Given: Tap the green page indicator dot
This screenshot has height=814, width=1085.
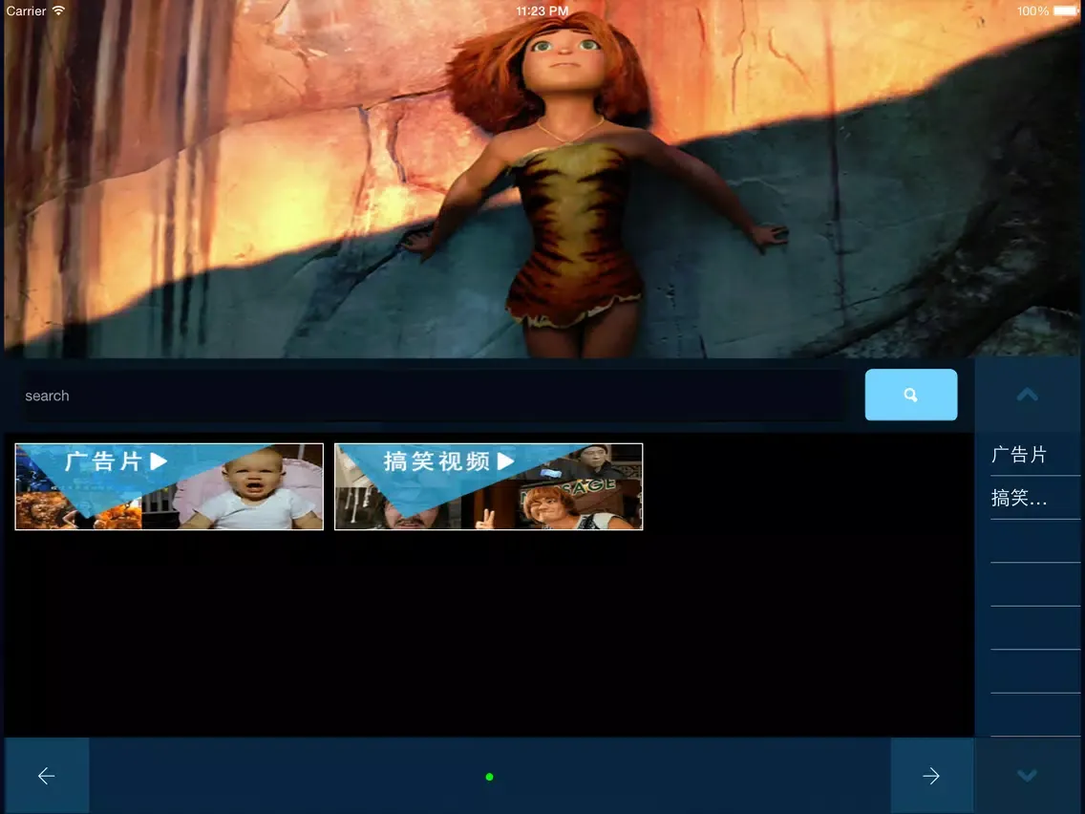Looking at the screenshot, I should tap(489, 777).
